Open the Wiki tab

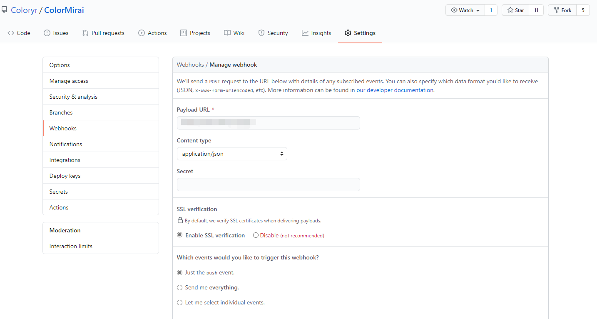tap(234, 33)
